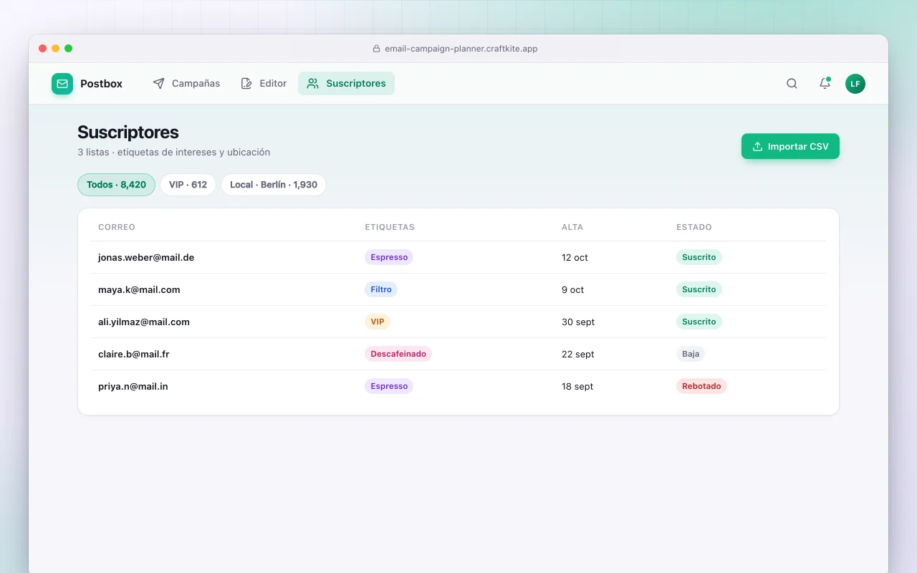
Task: Click the Descafeinado tag on claire.b row
Action: click(398, 354)
